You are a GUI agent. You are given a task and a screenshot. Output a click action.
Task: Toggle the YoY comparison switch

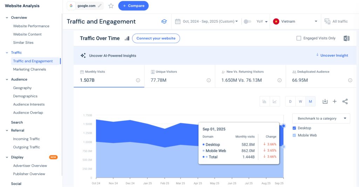tap(248, 22)
